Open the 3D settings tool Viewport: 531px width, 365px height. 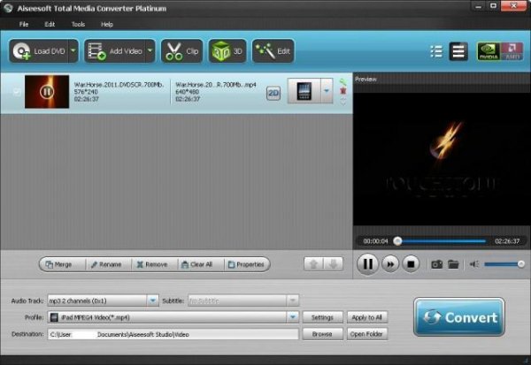tap(227, 51)
